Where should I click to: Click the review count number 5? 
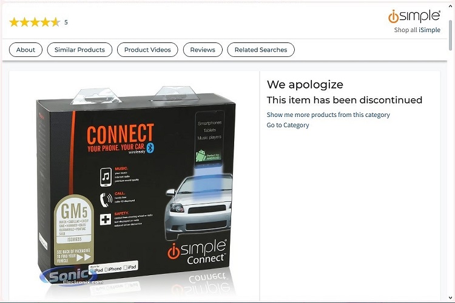(x=66, y=22)
